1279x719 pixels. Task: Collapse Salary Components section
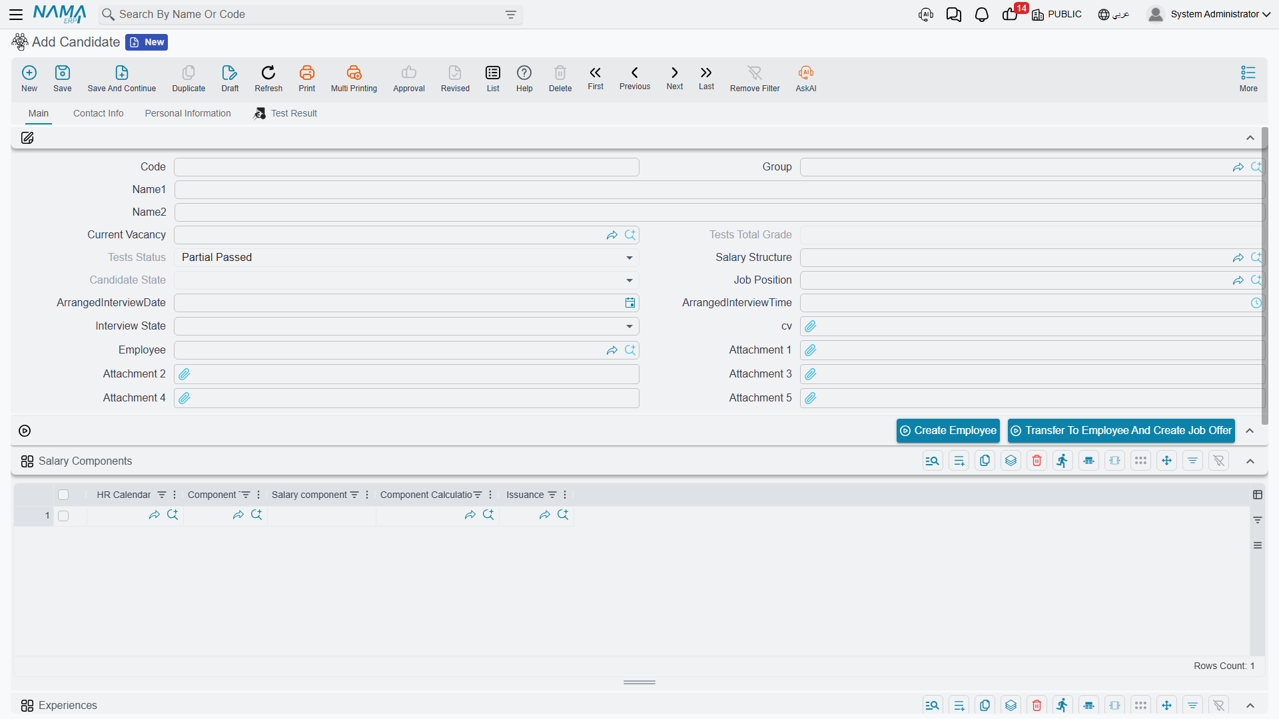click(x=1250, y=461)
